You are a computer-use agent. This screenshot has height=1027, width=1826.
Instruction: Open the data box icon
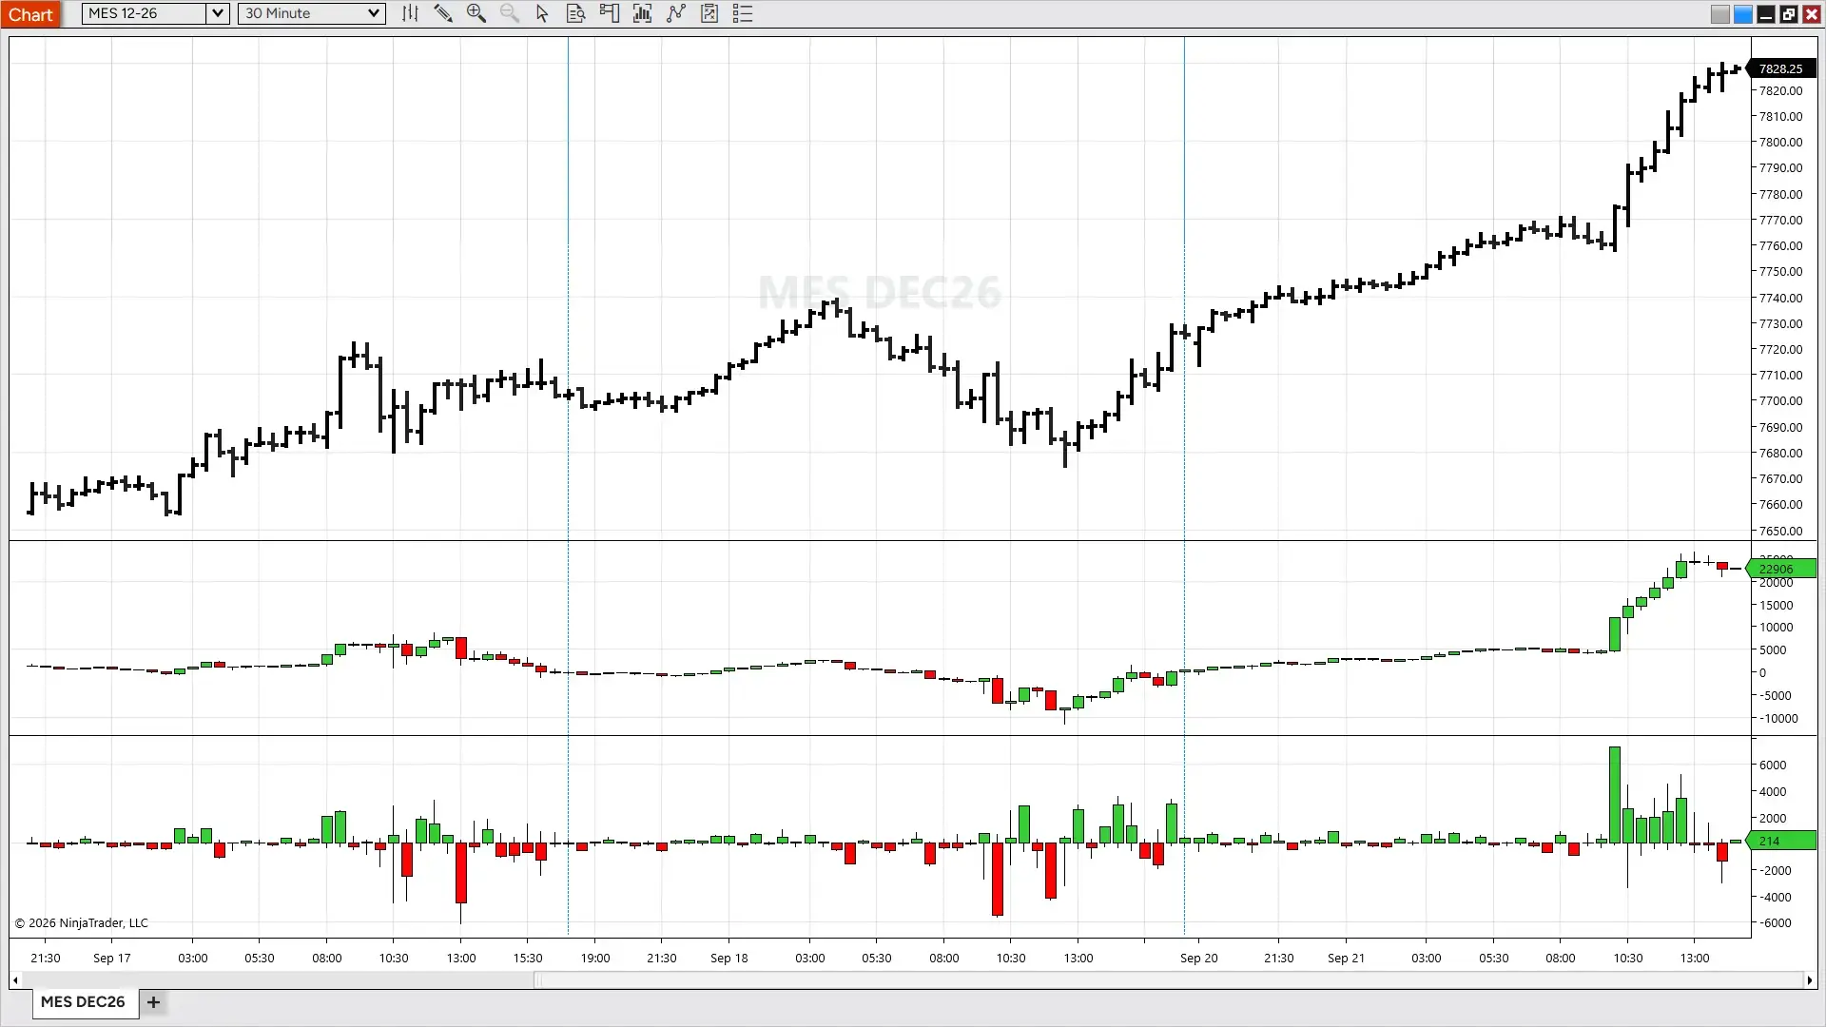point(575,13)
